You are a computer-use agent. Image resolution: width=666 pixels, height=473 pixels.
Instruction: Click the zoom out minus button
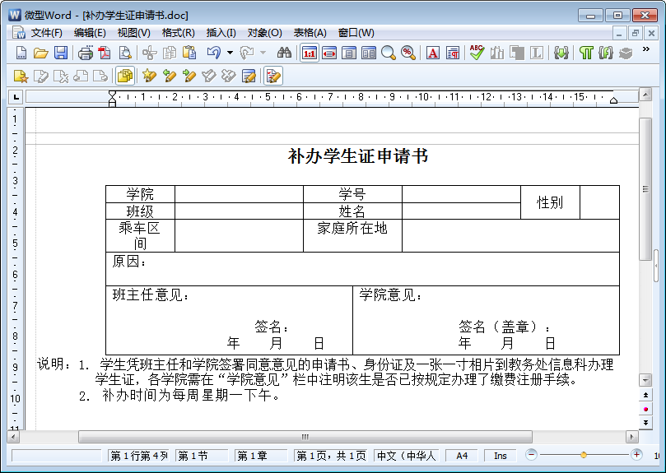(x=531, y=455)
